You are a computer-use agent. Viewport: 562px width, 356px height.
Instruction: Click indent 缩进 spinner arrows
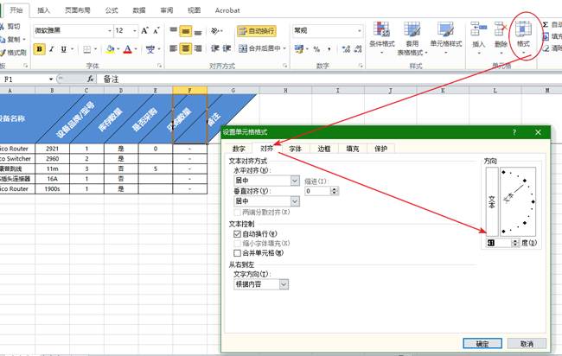tap(335, 191)
